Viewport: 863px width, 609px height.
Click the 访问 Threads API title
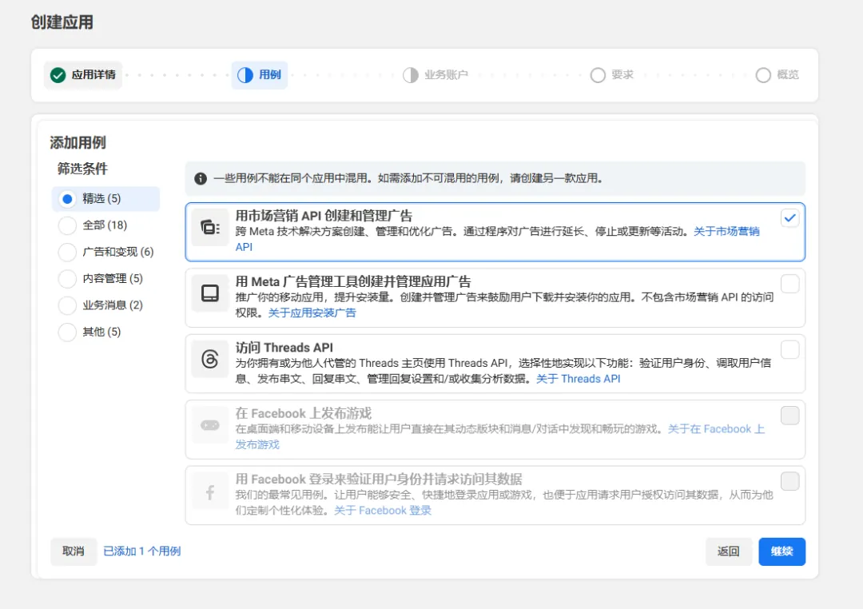pyautogui.click(x=284, y=348)
